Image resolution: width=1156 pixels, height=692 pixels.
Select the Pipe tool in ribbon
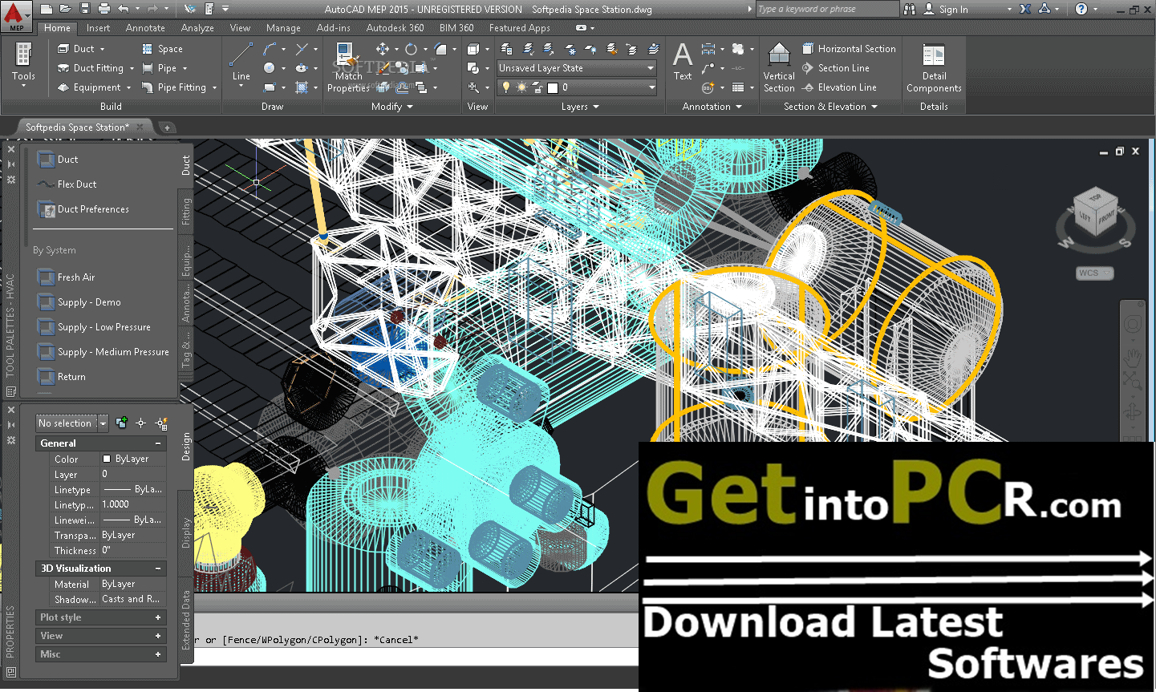click(164, 68)
